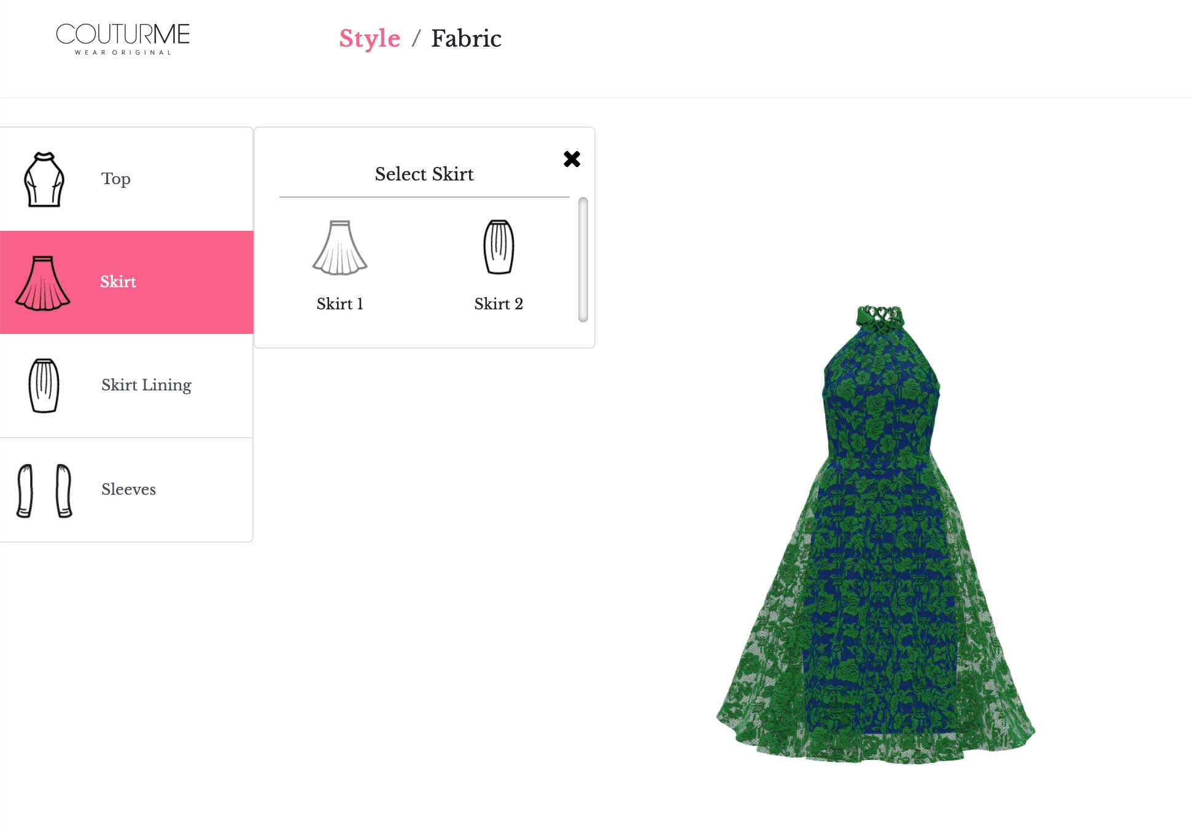Choose the Skirt 2 pencil thumbnail
Image resolution: width=1191 pixels, height=833 pixels.
pyautogui.click(x=499, y=247)
